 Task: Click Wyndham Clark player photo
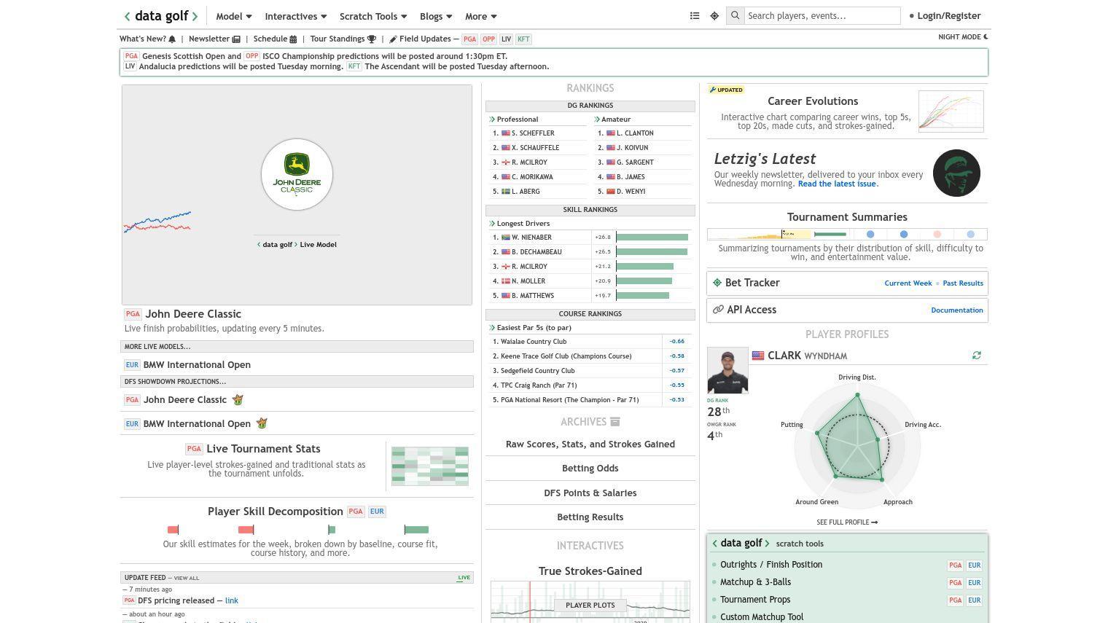coord(727,371)
